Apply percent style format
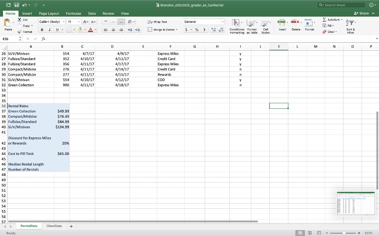 197,29
